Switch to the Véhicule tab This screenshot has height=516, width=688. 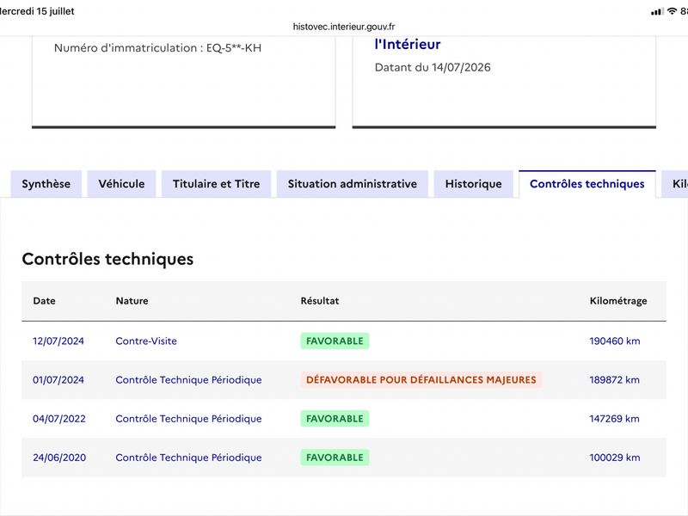[121, 184]
